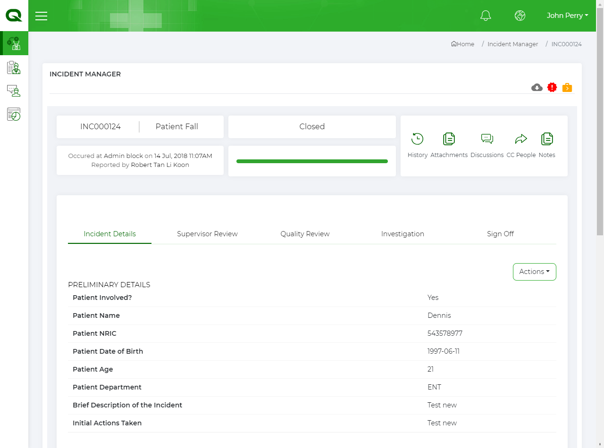This screenshot has height=448, width=604.
Task: Switch to the Supervisor Review tab
Action: pyautogui.click(x=207, y=234)
